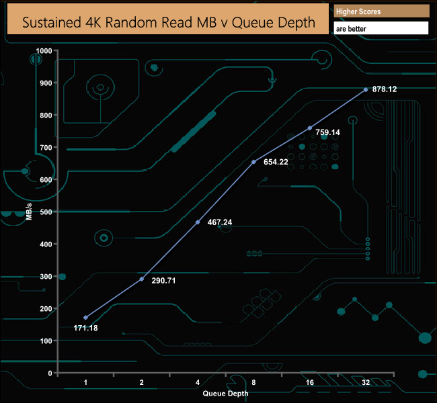
Task: Click the 'Queue Depth' x-axis title
Action: pyautogui.click(x=225, y=393)
